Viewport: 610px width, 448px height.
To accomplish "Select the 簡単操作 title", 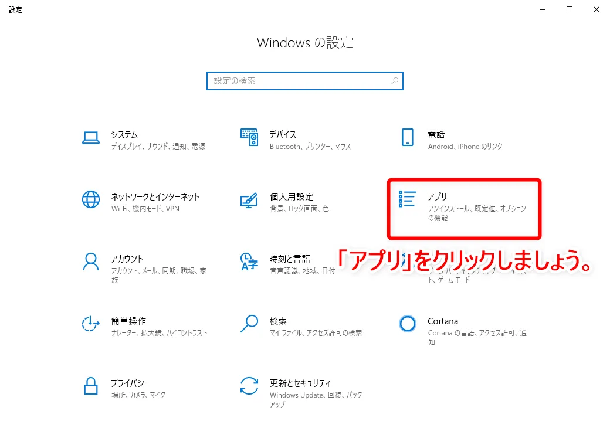I will pyautogui.click(x=128, y=321).
